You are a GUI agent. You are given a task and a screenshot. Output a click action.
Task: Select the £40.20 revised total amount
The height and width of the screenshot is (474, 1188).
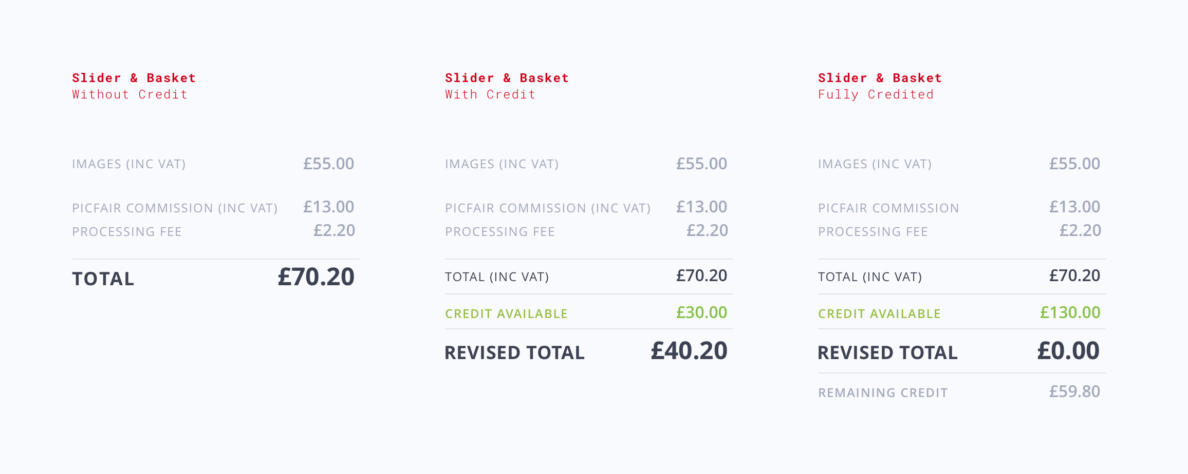[689, 351]
